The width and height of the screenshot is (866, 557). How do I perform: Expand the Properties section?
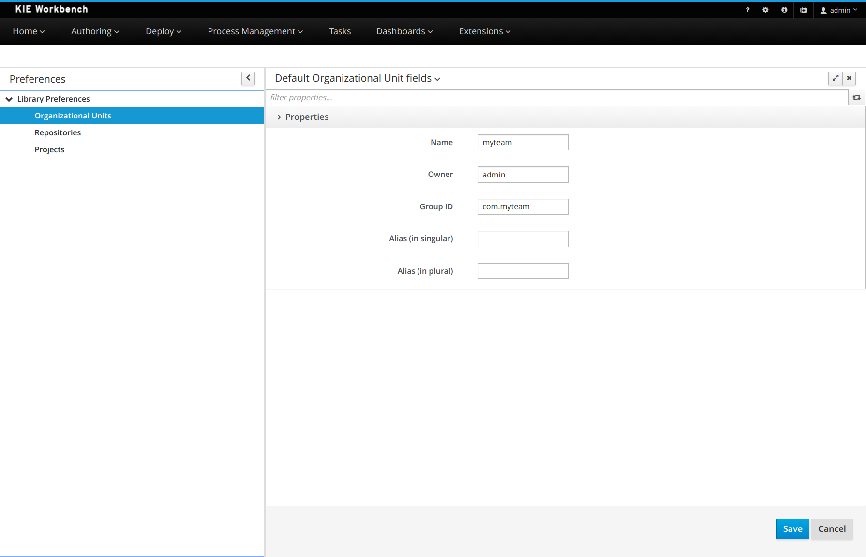click(x=279, y=117)
